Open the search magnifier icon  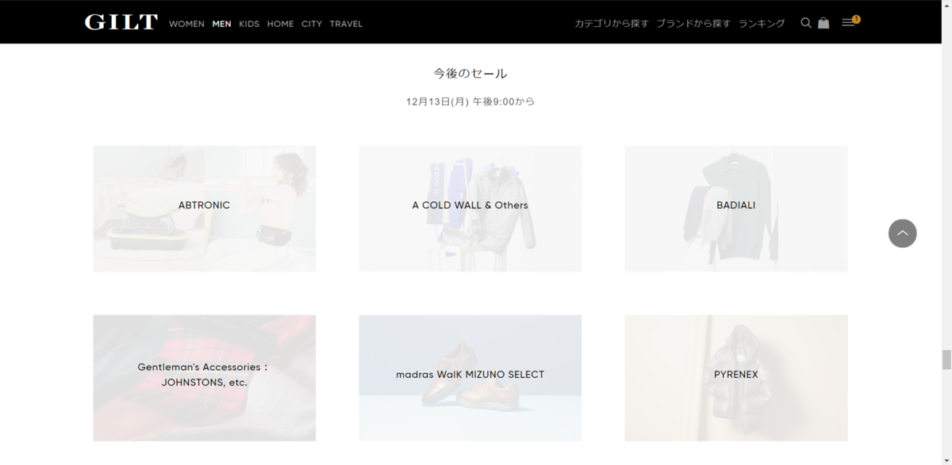point(806,23)
